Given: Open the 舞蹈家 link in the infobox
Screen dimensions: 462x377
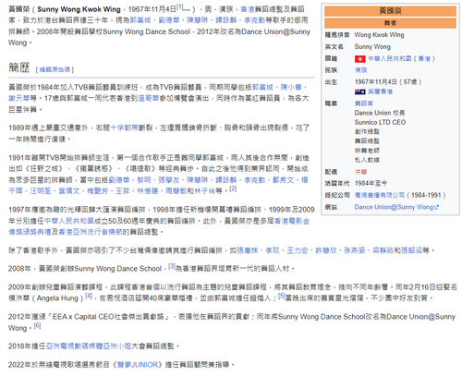Looking at the screenshot, I should [x=364, y=103].
